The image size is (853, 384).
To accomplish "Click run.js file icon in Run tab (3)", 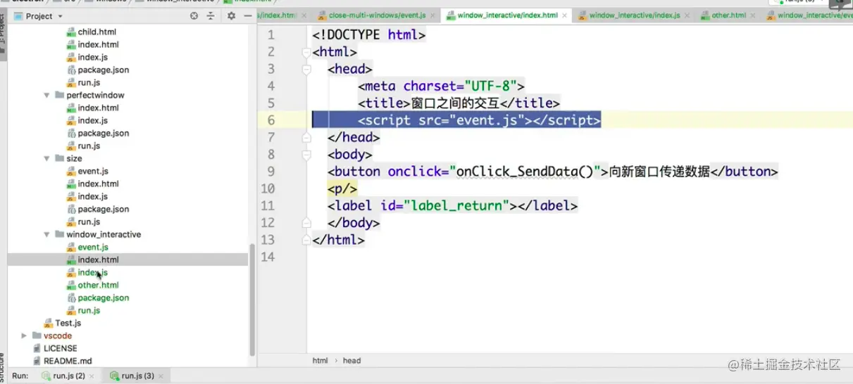I will (x=114, y=376).
